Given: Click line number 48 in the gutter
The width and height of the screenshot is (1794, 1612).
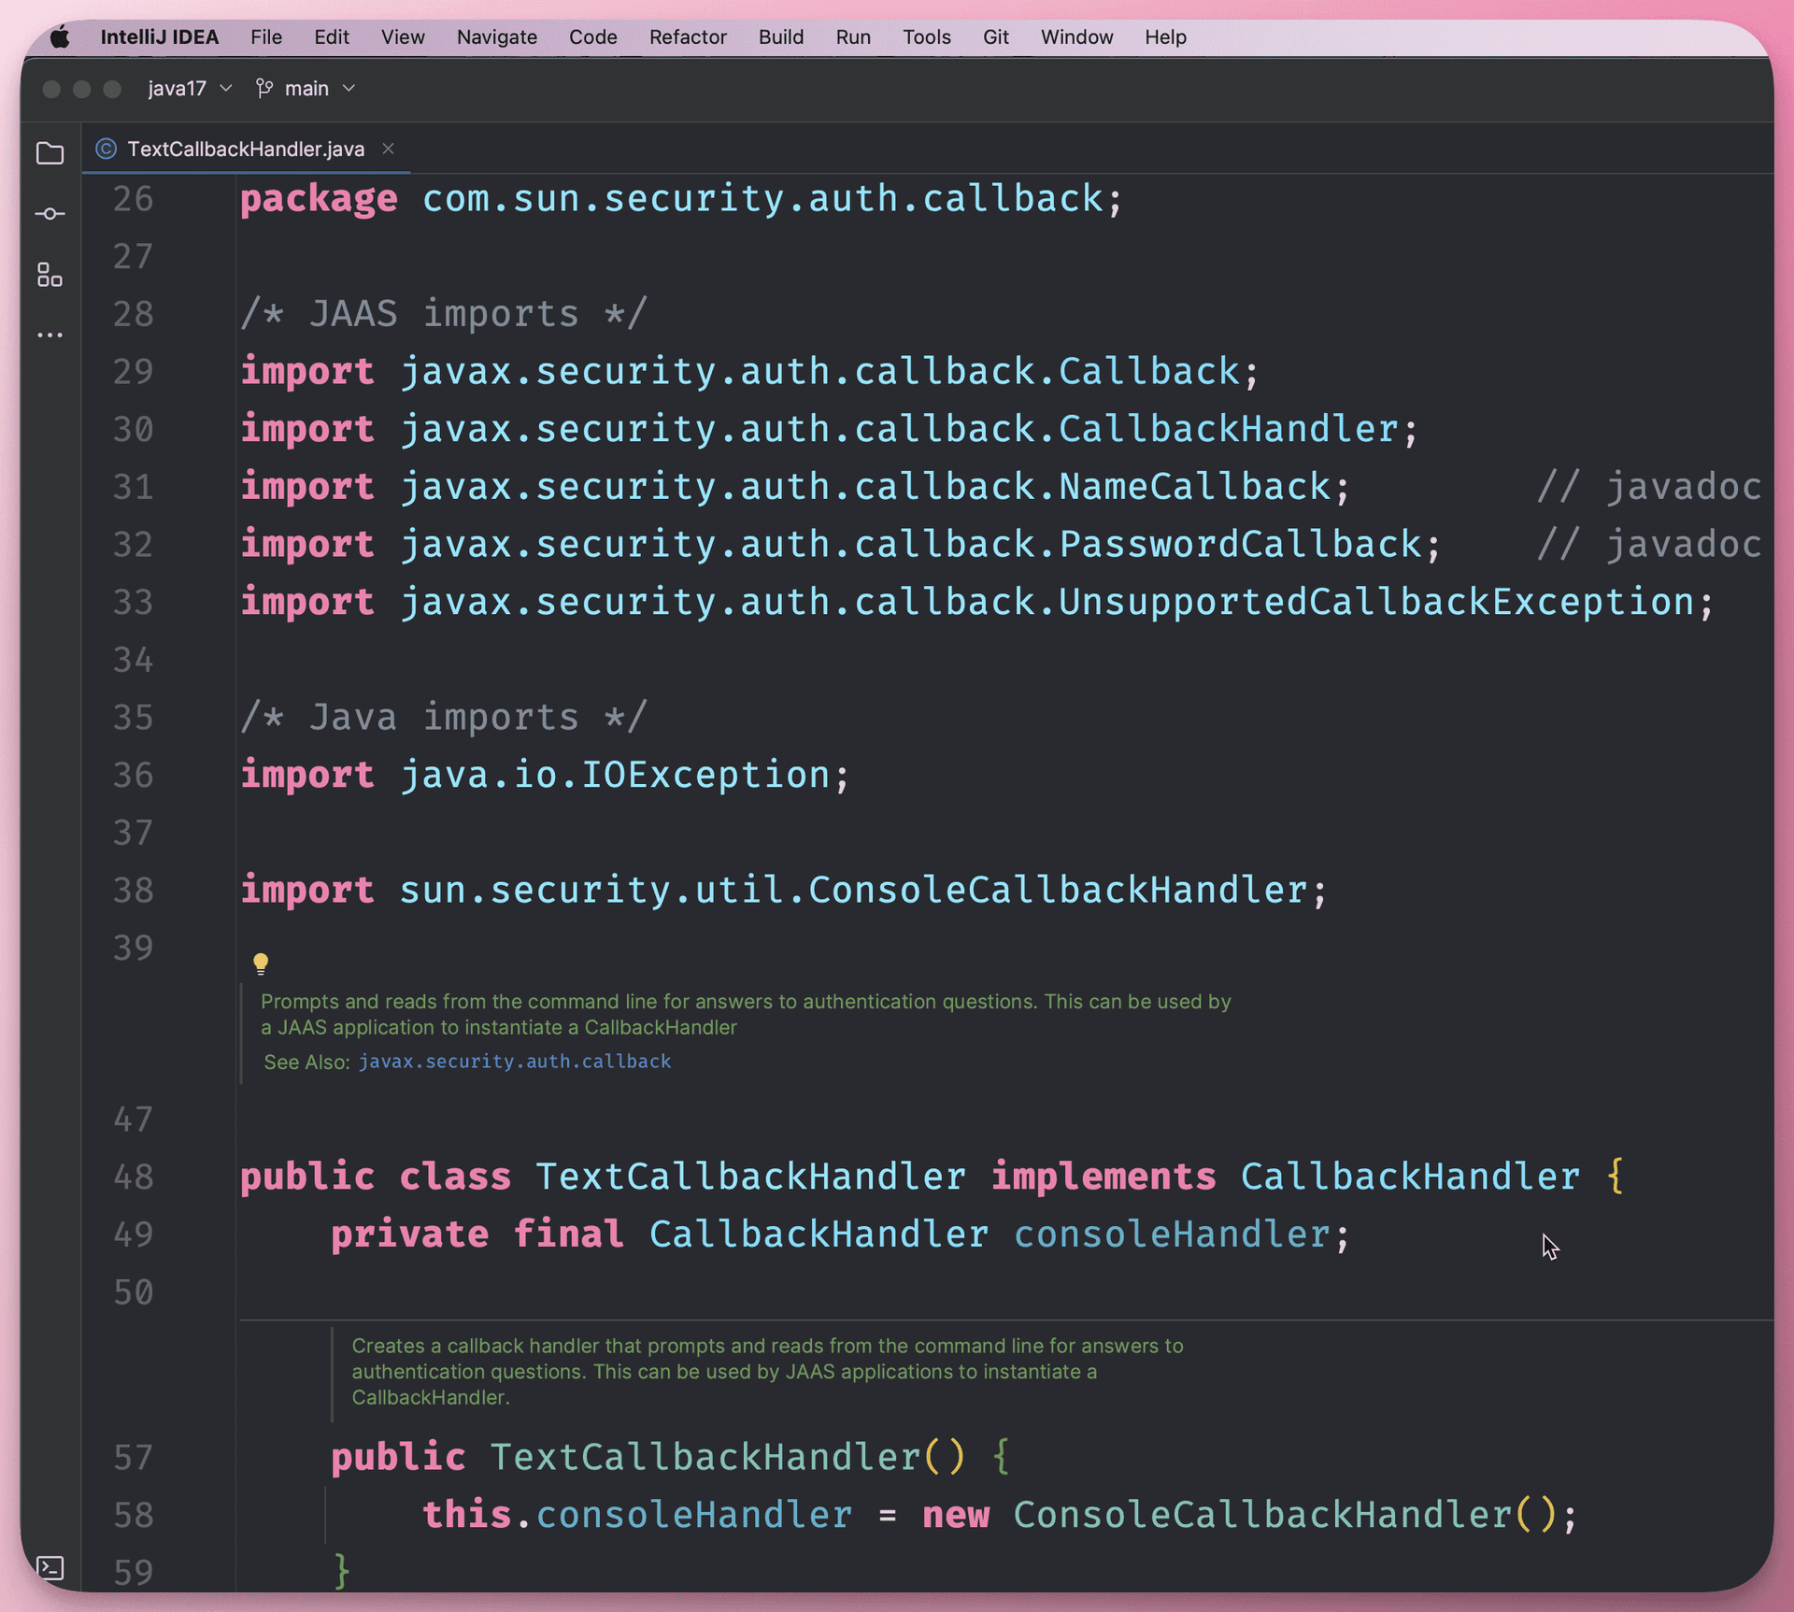Looking at the screenshot, I should (x=134, y=1177).
